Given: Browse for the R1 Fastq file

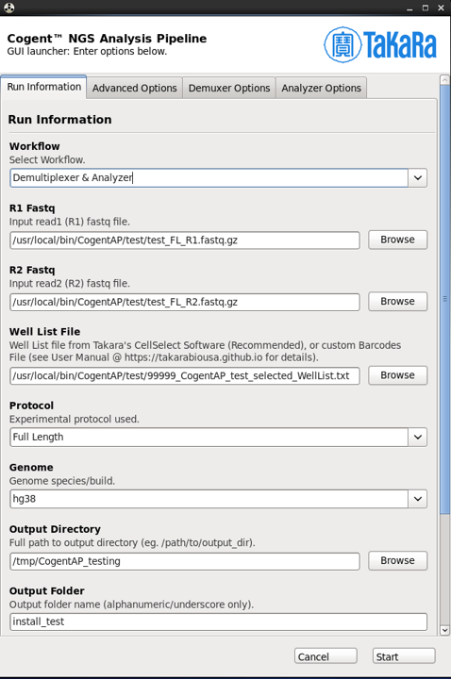Looking at the screenshot, I should pos(398,240).
